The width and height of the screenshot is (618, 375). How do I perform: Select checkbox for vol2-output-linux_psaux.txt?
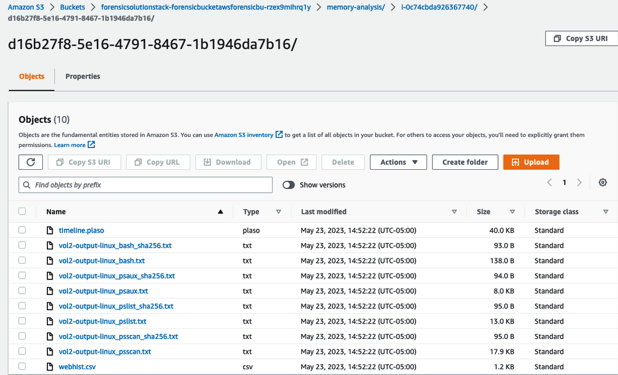[22, 291]
